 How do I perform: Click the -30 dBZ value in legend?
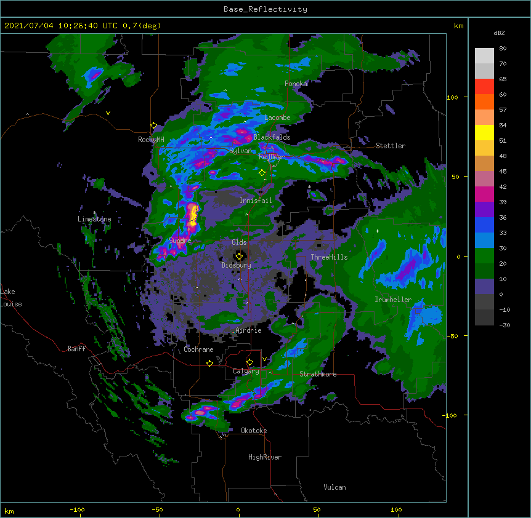(505, 325)
